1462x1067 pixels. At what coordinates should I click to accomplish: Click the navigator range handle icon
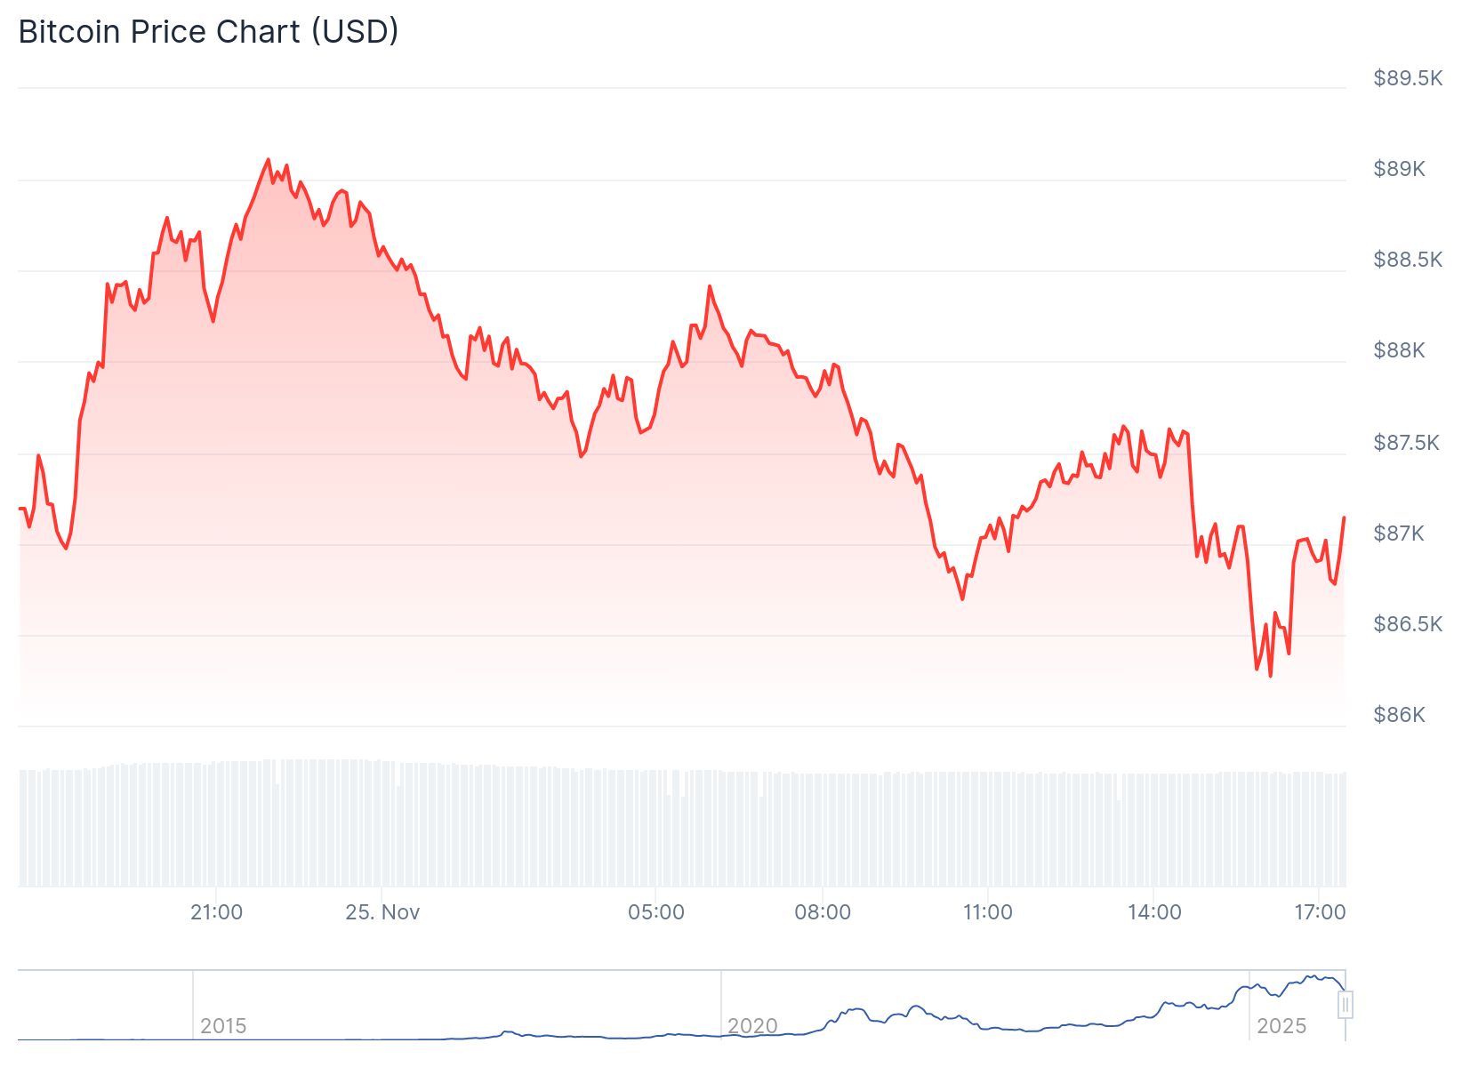click(x=1346, y=1005)
